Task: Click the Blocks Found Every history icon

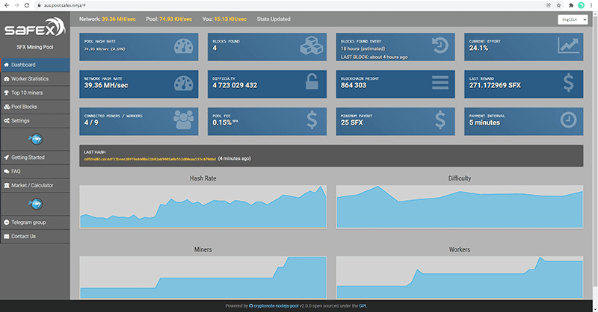Action: (x=440, y=45)
